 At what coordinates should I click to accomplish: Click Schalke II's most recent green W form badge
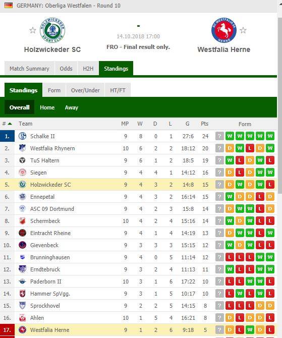(230, 136)
